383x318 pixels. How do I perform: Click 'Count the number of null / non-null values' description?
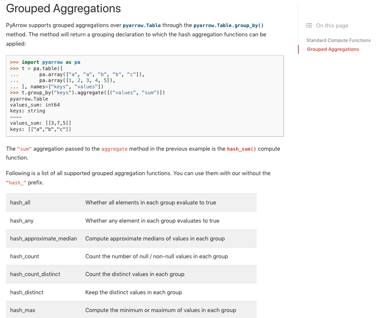(156, 256)
